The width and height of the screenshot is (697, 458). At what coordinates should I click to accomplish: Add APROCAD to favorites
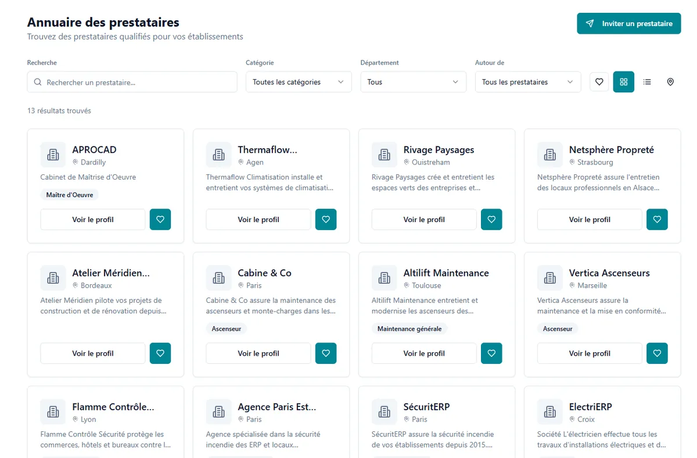(x=160, y=220)
